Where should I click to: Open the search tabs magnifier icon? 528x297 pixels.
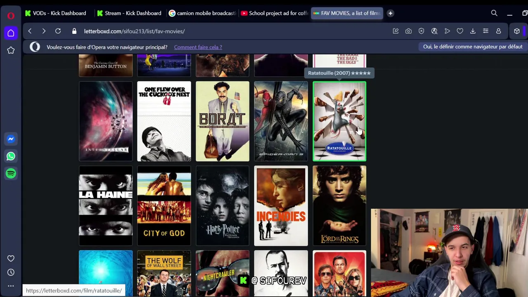point(494,13)
